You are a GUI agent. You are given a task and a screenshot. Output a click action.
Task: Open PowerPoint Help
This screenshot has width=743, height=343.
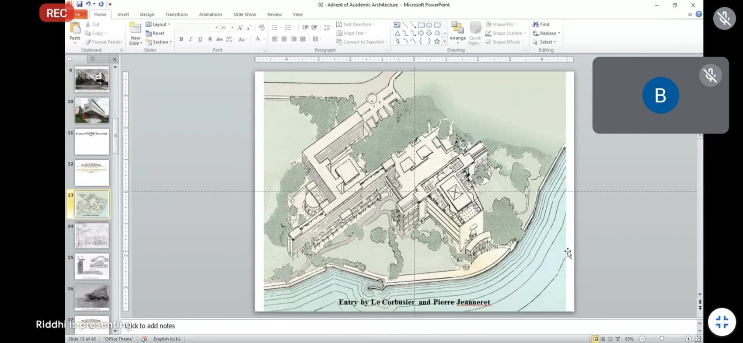pyautogui.click(x=699, y=14)
